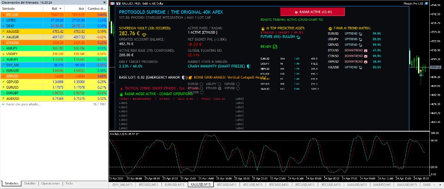
Task: Select the EURGBP row in market watch
Action: (54, 93)
